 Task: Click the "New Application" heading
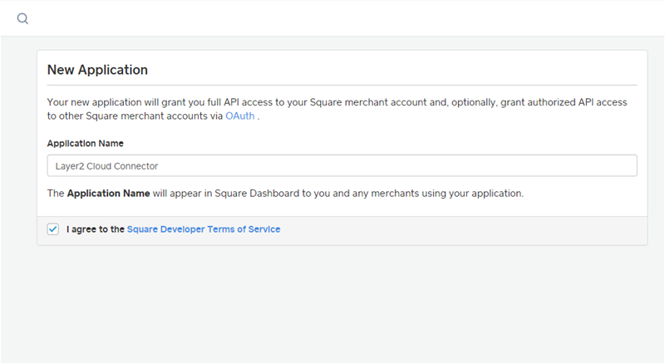97,70
